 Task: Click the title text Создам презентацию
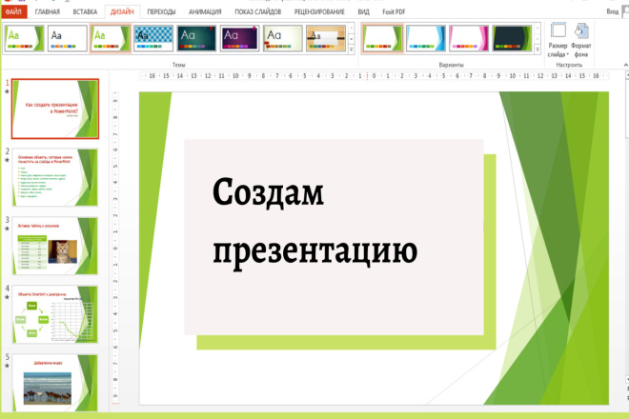point(314,223)
